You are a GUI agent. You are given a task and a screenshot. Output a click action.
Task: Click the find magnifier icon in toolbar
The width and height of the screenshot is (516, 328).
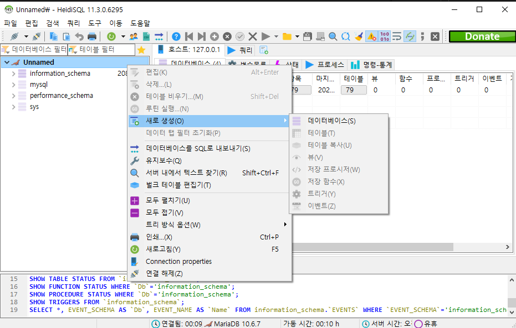pyautogui.click(x=333, y=37)
